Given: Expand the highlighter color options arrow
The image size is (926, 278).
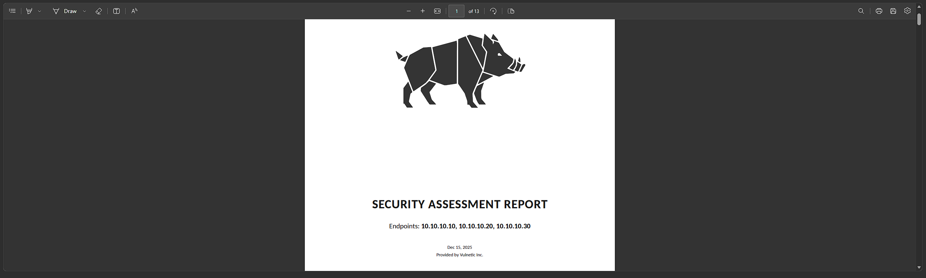Looking at the screenshot, I should click(x=39, y=11).
